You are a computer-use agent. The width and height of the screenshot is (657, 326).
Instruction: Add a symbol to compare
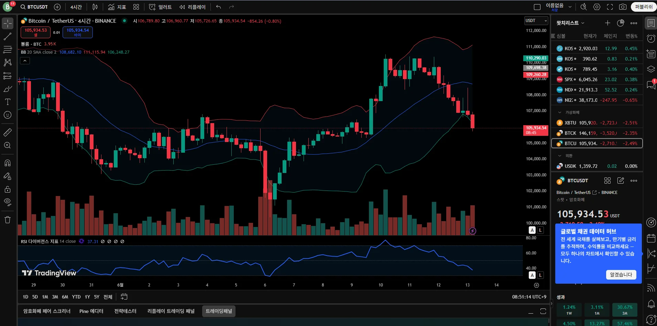click(x=57, y=7)
